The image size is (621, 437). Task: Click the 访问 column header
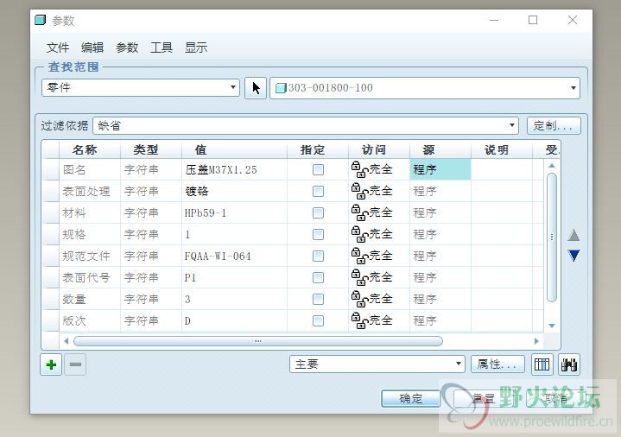pyautogui.click(x=379, y=149)
